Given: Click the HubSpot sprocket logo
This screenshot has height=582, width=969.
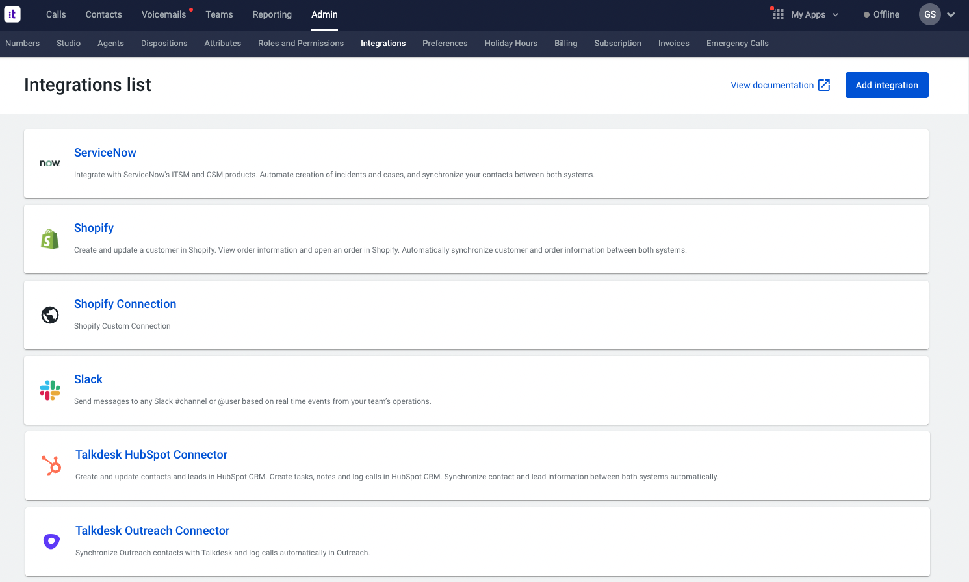Looking at the screenshot, I should click(51, 466).
